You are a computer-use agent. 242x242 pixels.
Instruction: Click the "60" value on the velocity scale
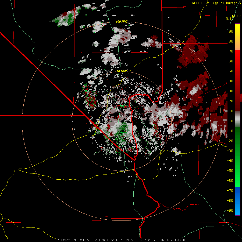[x=231, y=61]
